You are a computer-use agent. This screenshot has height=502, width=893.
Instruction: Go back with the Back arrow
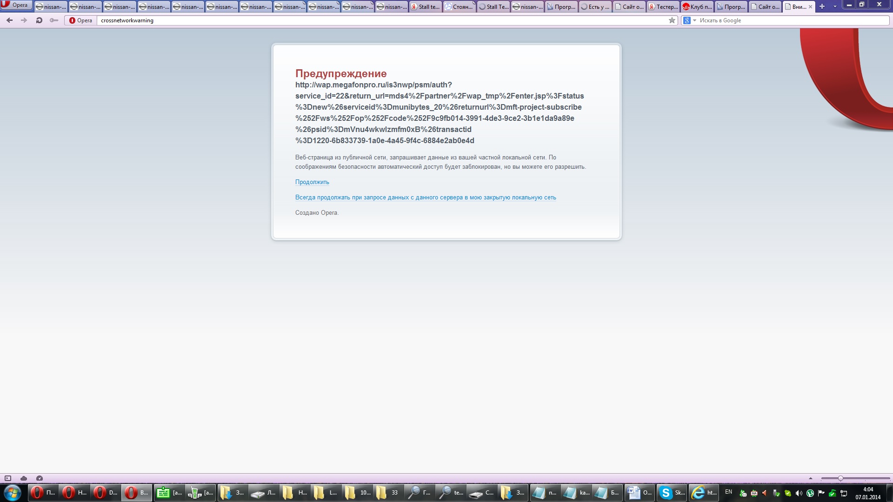(x=10, y=20)
